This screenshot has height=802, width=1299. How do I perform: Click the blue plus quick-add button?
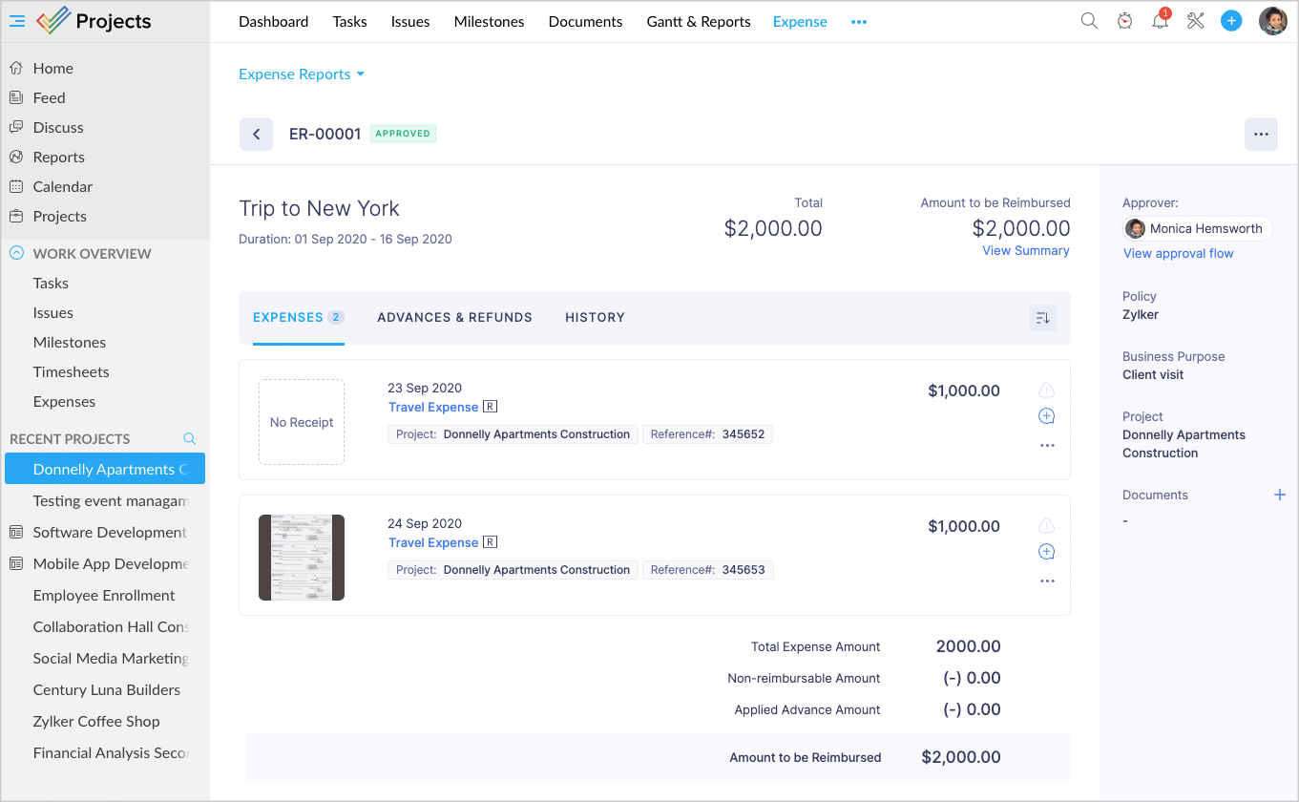pos(1231,21)
